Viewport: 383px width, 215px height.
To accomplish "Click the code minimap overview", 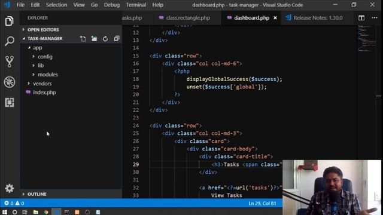I will [x=366, y=38].
